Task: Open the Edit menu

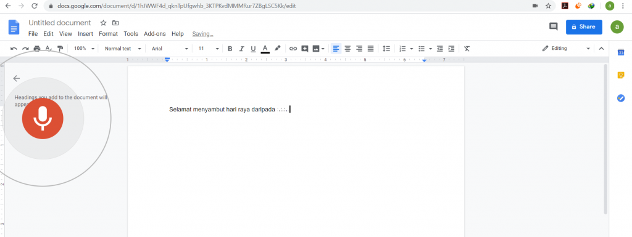Action: tap(48, 34)
